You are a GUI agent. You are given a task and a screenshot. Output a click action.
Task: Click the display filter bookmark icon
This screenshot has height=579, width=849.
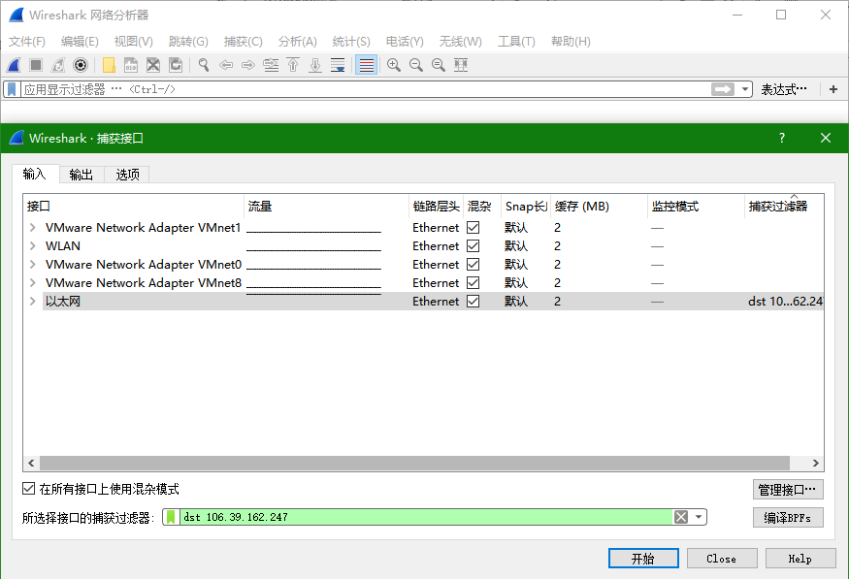[12, 89]
